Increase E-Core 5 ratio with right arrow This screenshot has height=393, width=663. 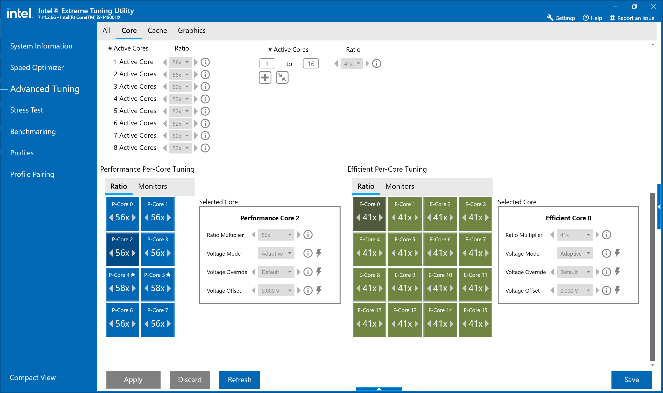tap(416, 253)
